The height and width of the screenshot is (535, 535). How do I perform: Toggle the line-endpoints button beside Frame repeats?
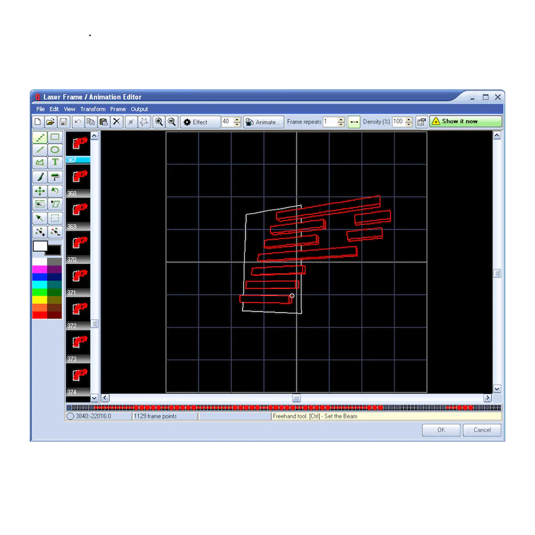tap(354, 122)
